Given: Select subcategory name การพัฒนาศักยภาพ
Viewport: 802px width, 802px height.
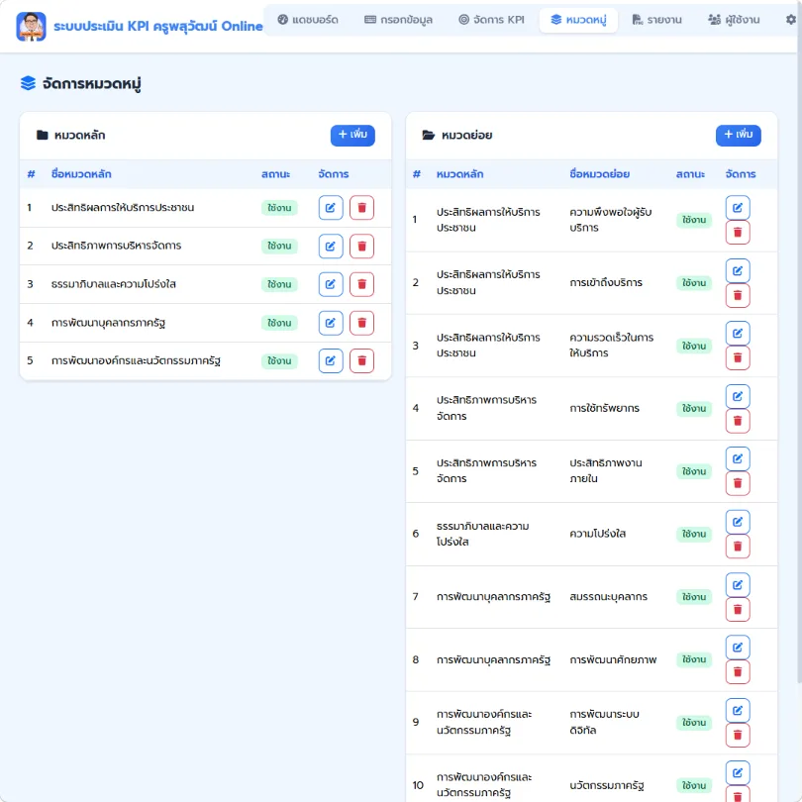Looking at the screenshot, I should tap(613, 659).
